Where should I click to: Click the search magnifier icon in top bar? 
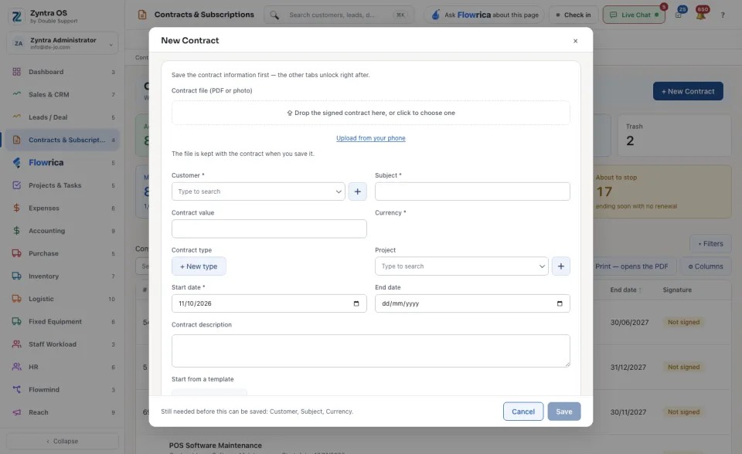tap(274, 15)
